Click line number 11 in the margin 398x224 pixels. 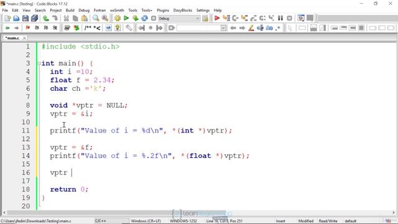(x=25, y=131)
